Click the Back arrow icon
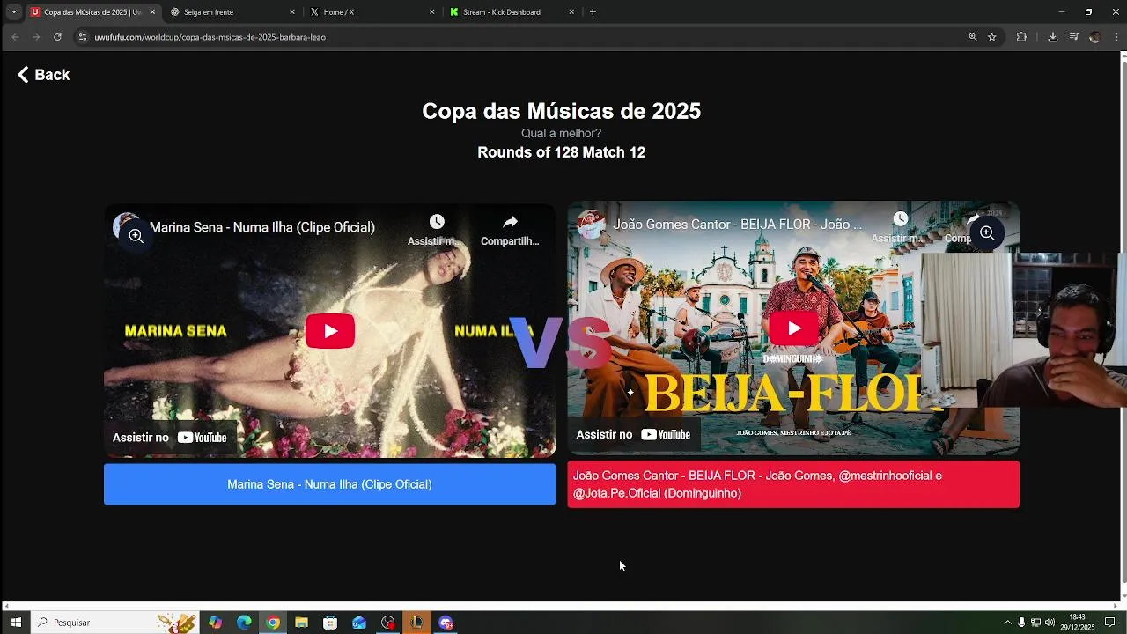 23,75
